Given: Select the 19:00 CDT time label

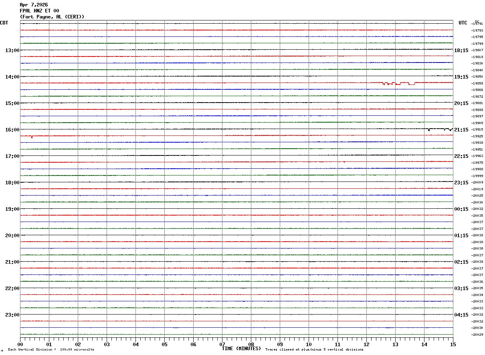Looking at the screenshot, I should click(x=12, y=209).
